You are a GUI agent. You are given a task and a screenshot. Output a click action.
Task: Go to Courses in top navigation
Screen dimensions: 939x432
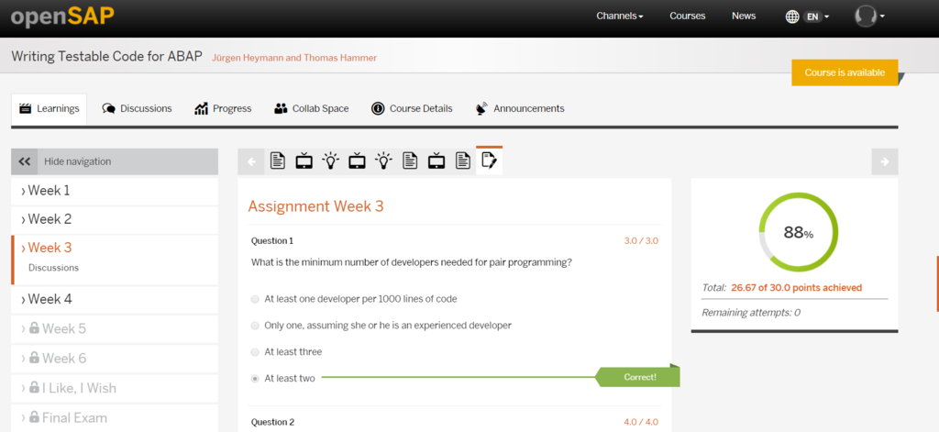coord(688,17)
